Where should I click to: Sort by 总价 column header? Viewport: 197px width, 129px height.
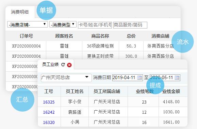pyautogui.click(x=131, y=36)
